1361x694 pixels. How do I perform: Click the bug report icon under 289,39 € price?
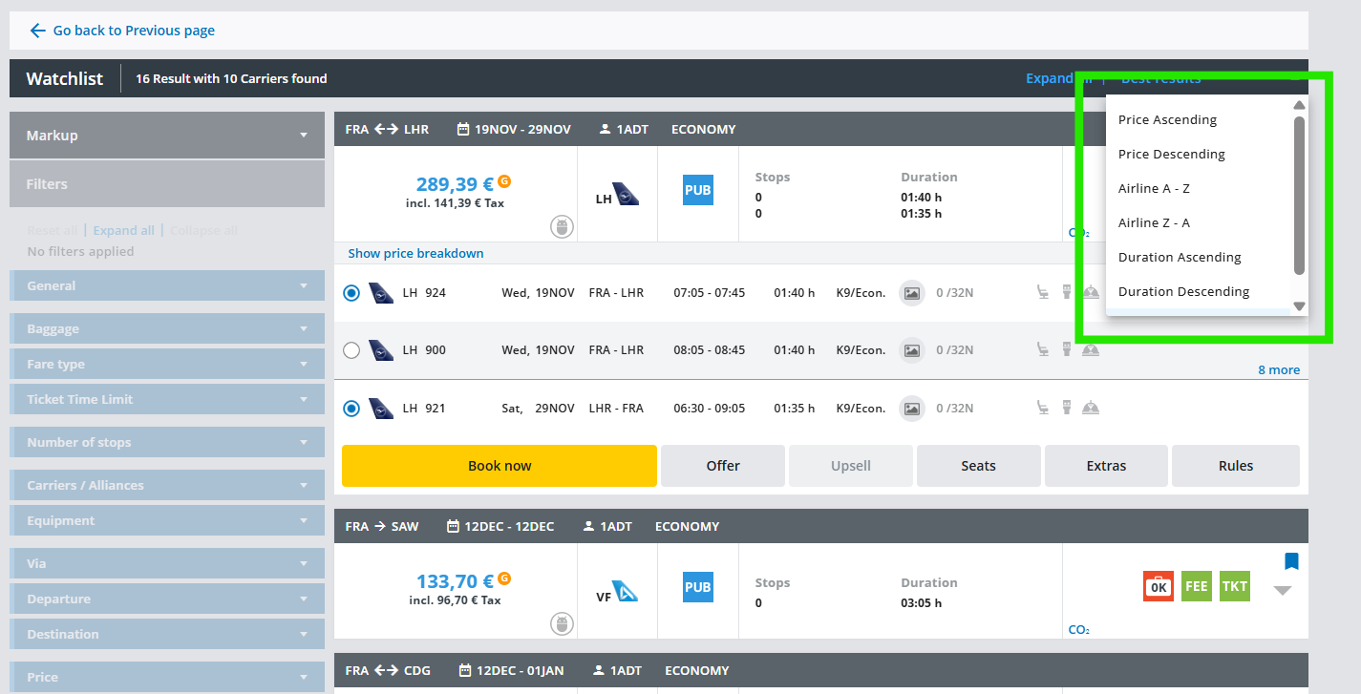[x=562, y=227]
